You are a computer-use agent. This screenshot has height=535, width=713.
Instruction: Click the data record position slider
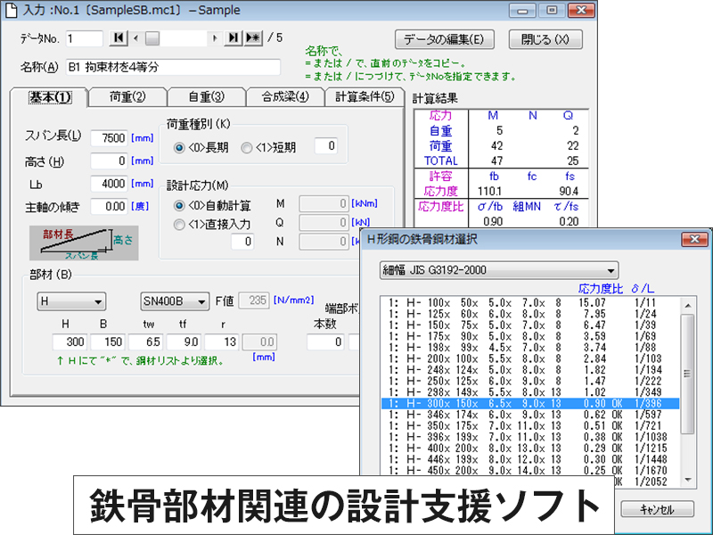152,38
